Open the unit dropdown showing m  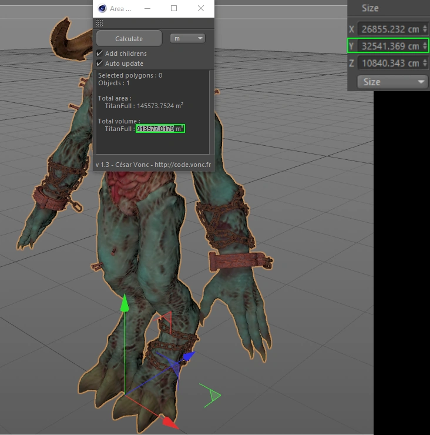[187, 38]
